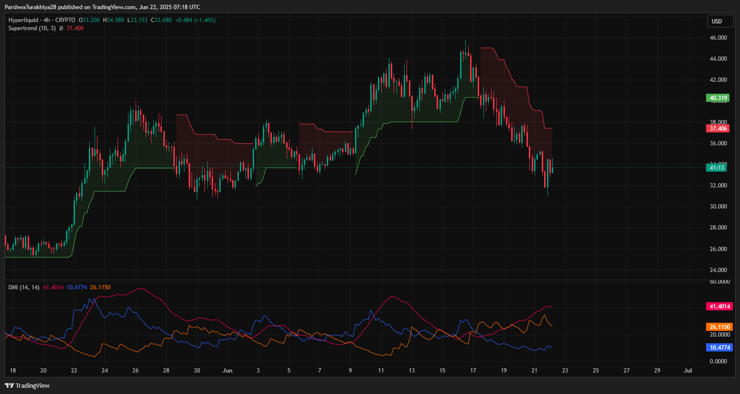This screenshot has width=740, height=394.
Task: Click the 37.406 value in the Supertrend legend
Action: [x=75, y=28]
